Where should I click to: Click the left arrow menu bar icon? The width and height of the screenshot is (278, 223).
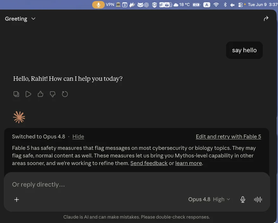232,5
